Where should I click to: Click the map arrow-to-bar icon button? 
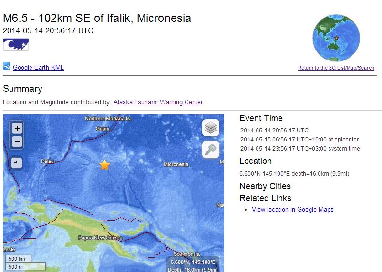[17, 163]
